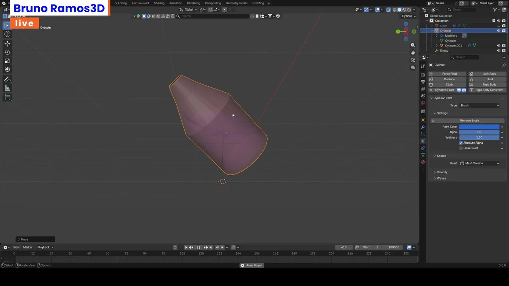Image resolution: width=509 pixels, height=286 pixels.
Task: Activate the Rotate tool in the toolbar
Action: 7,52
